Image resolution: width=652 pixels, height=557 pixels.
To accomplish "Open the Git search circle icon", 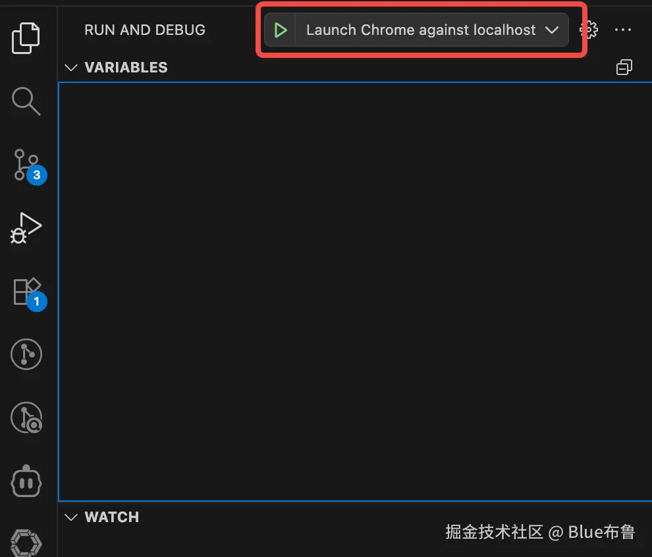I will [26, 417].
